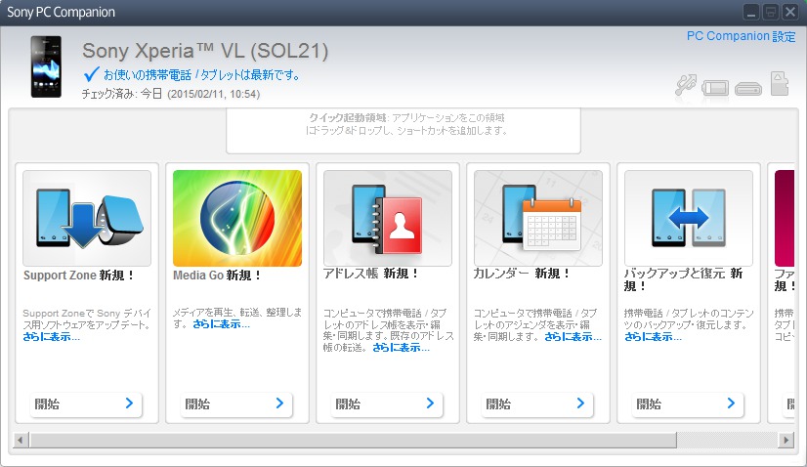Open さらに表示 under カレンダー description
Viewport: 807px width, 467px height.
[573, 337]
